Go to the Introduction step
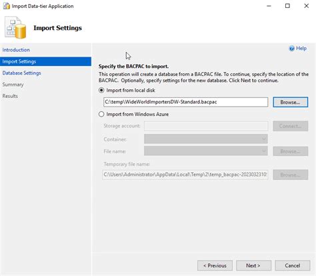The image size is (316, 276). pos(16,50)
